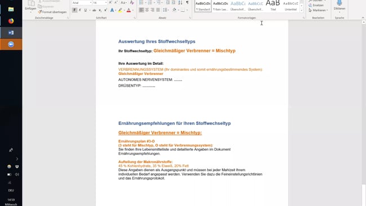Start dictation with Diktieren
366x206 pixels.
pyautogui.click(x=340, y=6)
